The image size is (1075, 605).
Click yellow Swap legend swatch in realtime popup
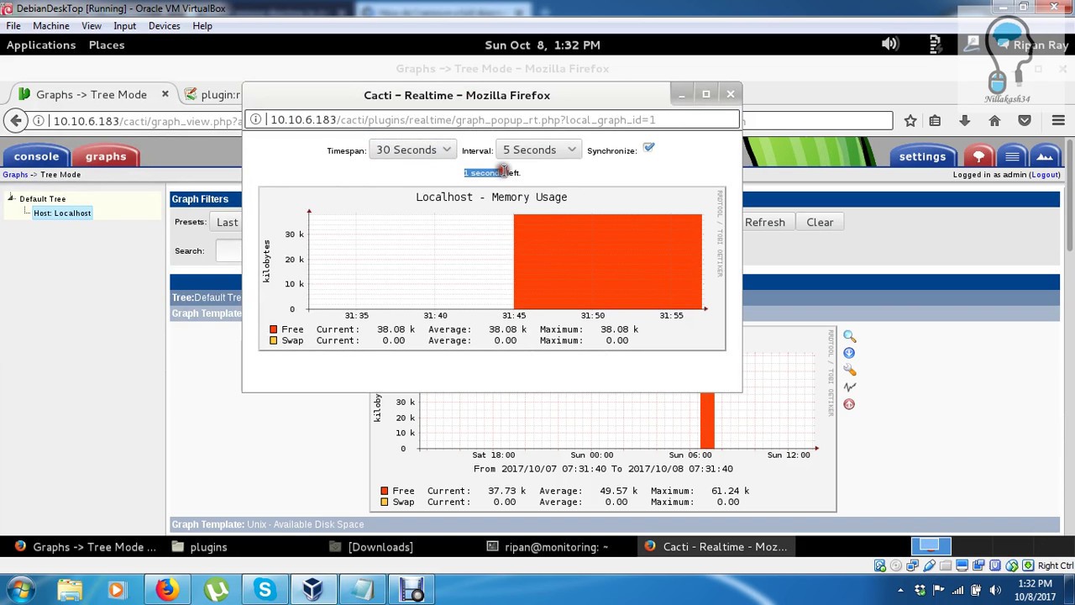coord(273,340)
